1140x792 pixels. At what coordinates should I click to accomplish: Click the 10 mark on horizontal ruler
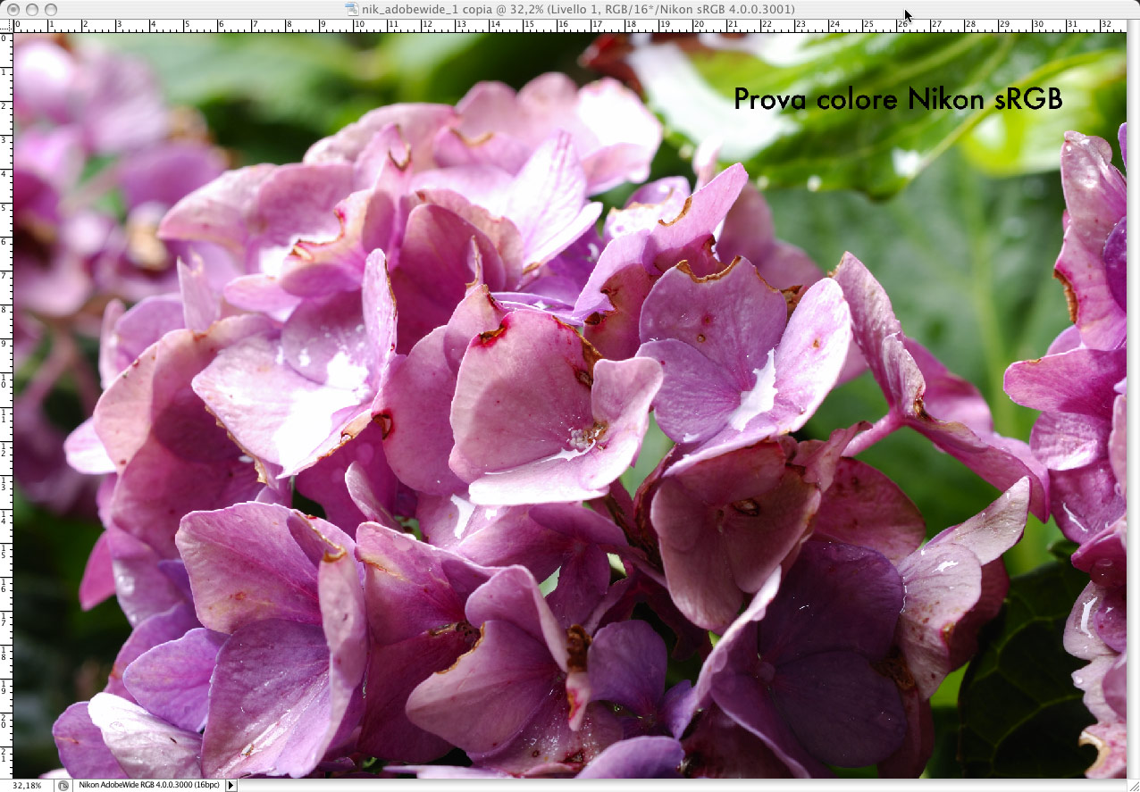(357, 26)
